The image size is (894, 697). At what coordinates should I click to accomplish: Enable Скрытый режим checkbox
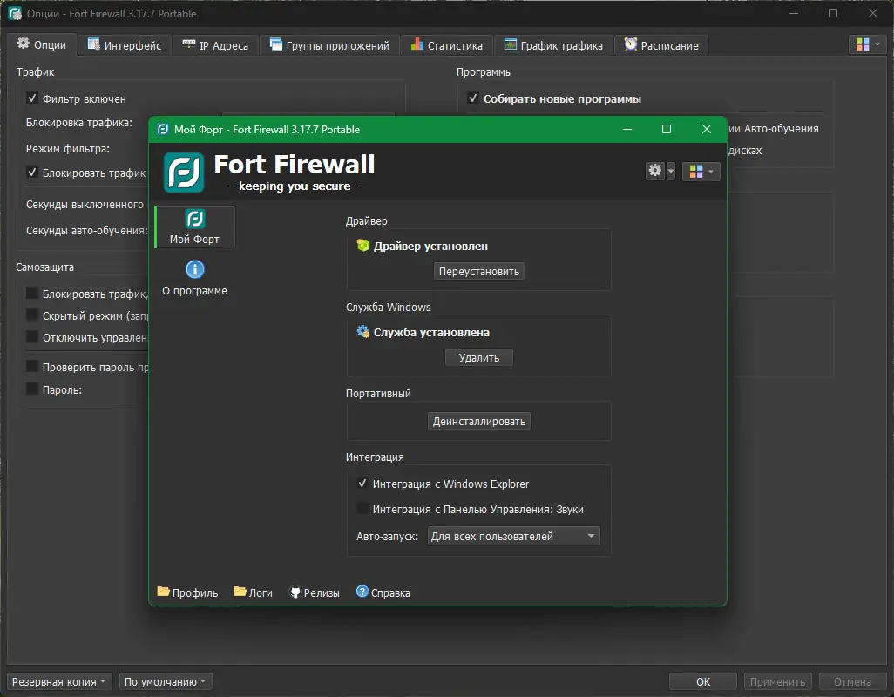[32, 315]
